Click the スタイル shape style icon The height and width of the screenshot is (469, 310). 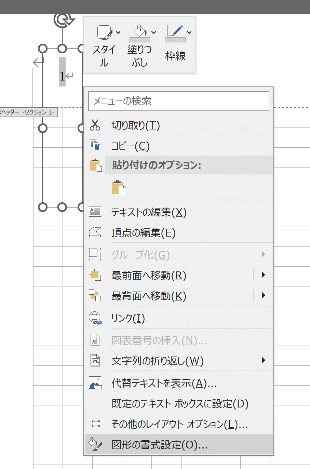tap(105, 32)
